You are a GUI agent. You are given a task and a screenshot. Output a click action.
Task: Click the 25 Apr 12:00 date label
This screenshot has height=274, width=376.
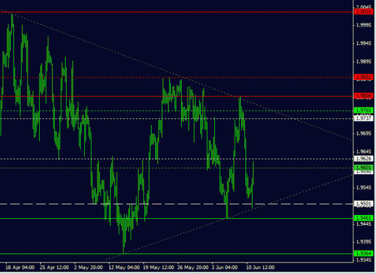coord(54,267)
